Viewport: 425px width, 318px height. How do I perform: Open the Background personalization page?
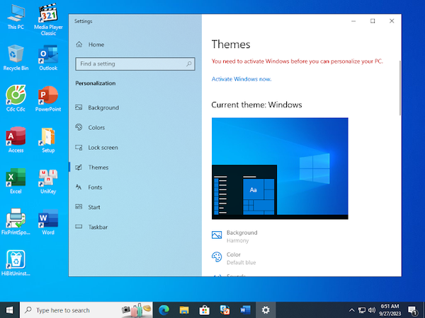[x=135, y=107]
